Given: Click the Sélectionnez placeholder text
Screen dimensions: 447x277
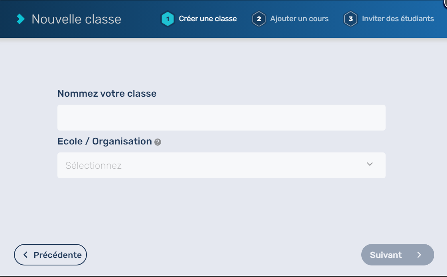Looking at the screenshot, I should (x=93, y=166).
